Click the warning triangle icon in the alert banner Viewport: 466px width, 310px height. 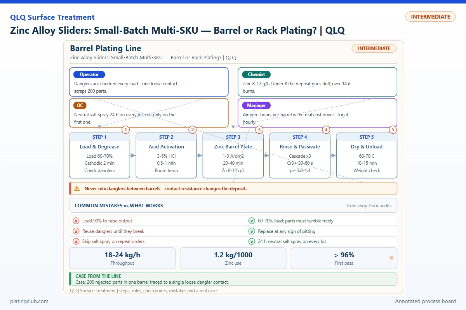pos(77,189)
